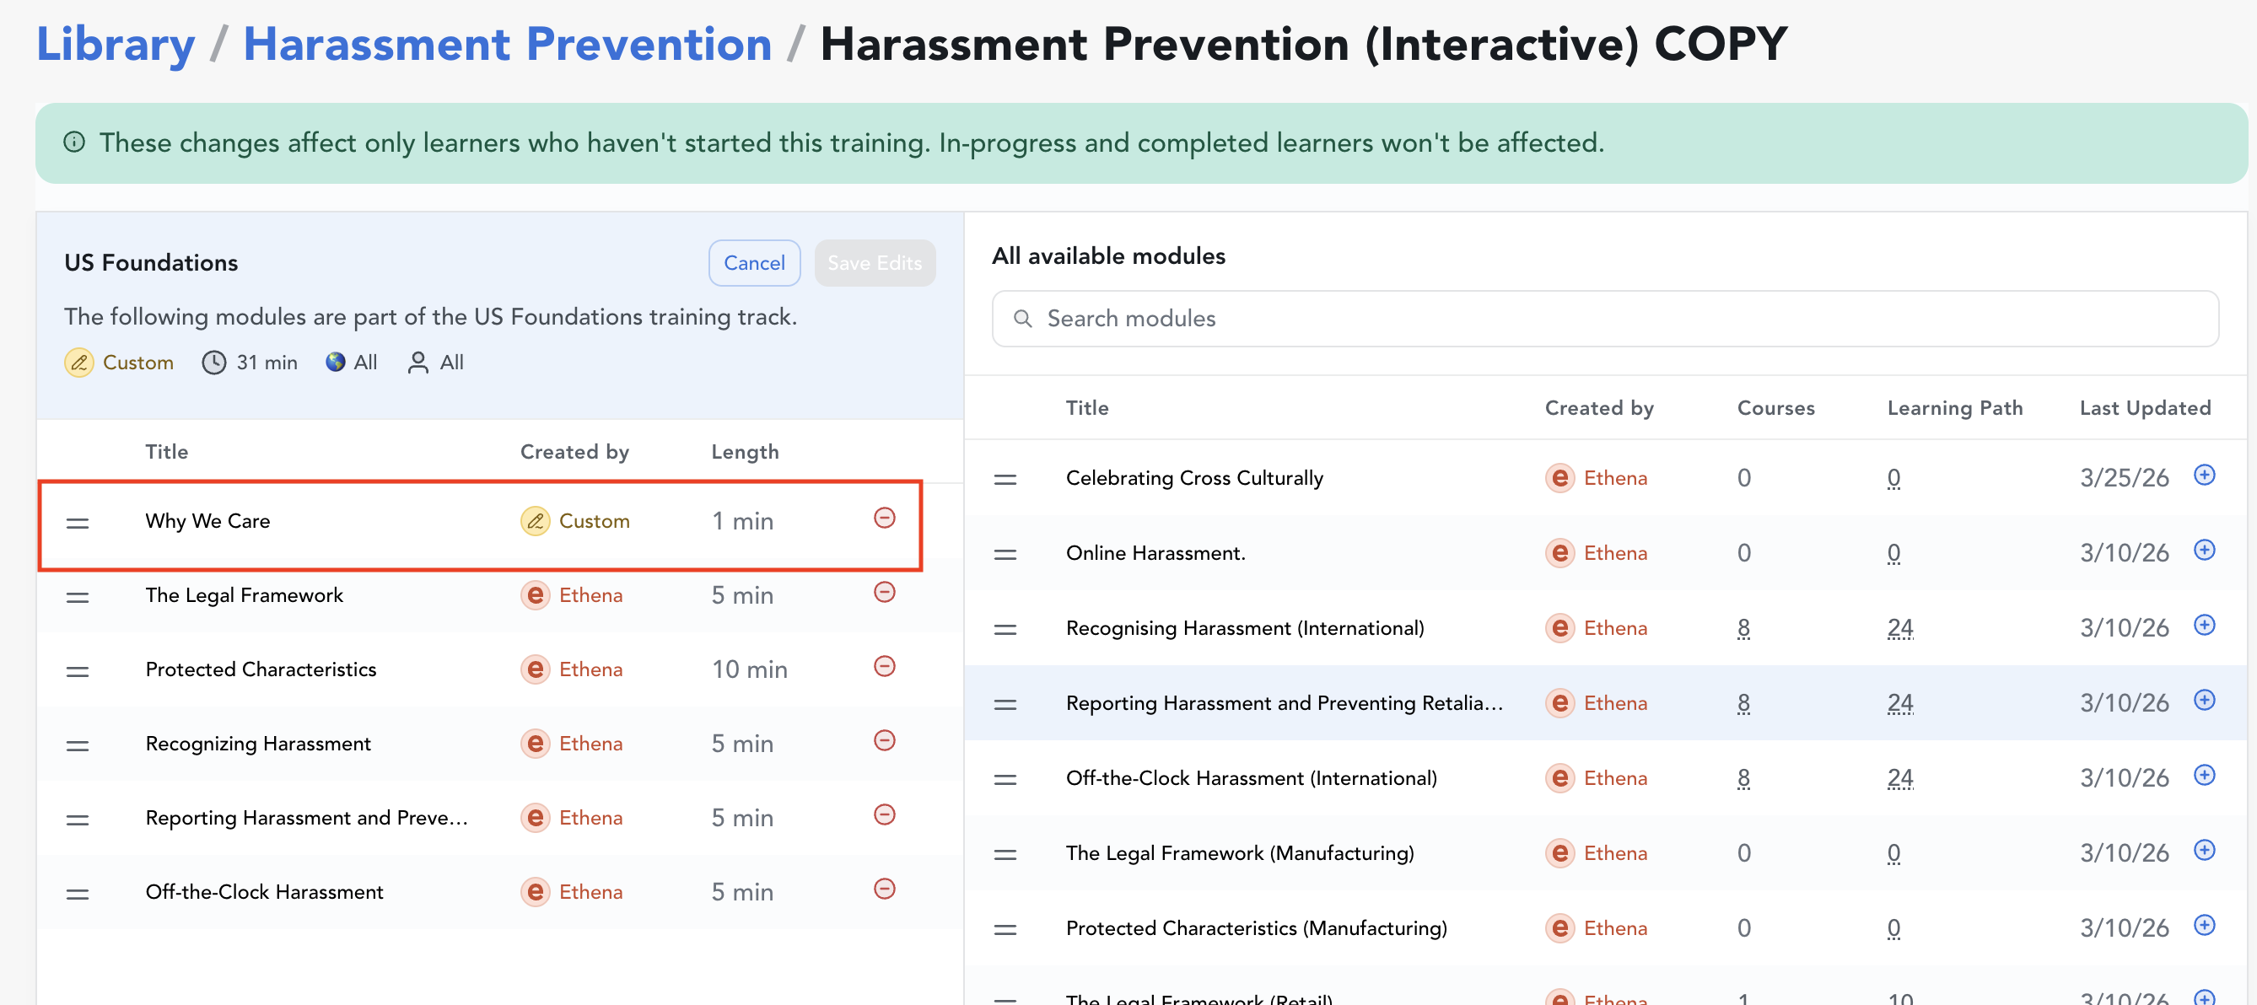Grab drag handle for Off-the-Clock Harassment (International)
2257x1005 pixels.
1005,779
